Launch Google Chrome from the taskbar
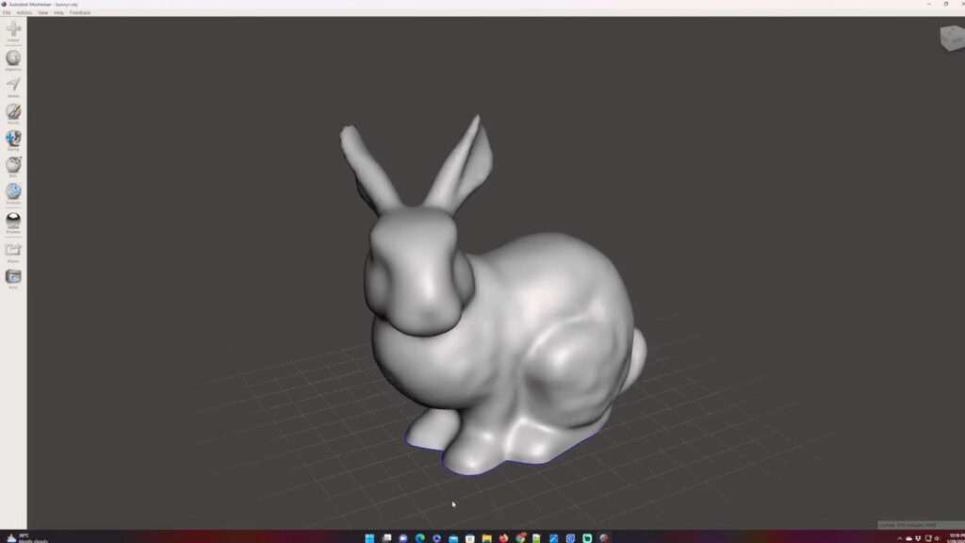965x543 pixels. click(520, 538)
